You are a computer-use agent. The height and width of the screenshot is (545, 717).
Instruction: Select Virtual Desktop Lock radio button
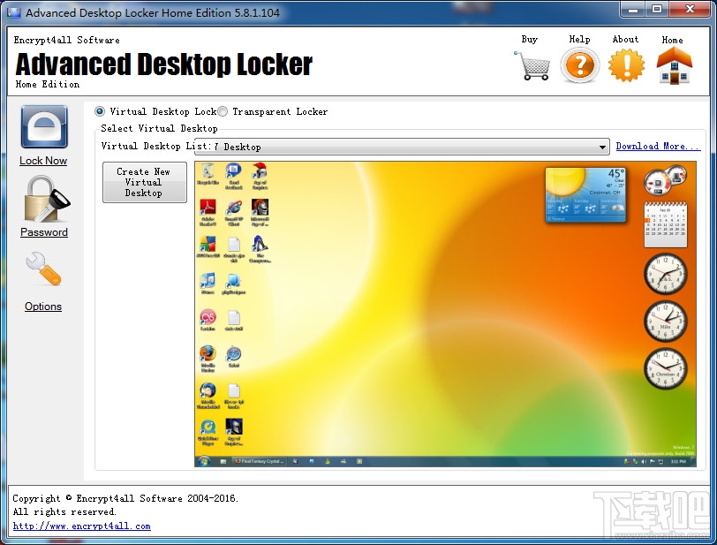100,111
